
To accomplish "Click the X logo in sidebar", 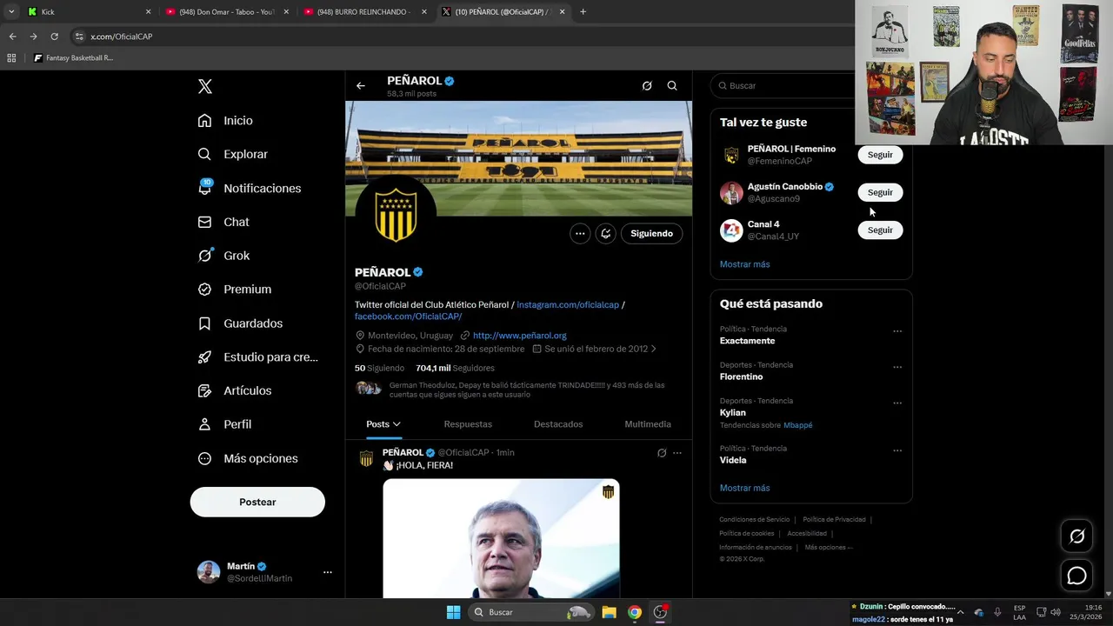I will (205, 86).
